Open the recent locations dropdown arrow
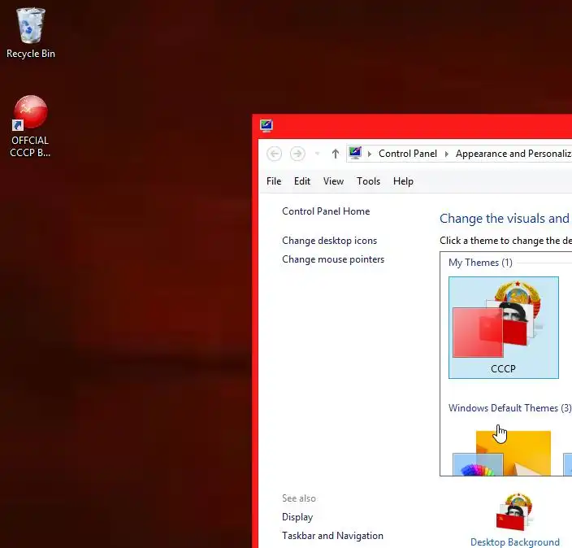This screenshot has height=548, width=572. coord(318,154)
